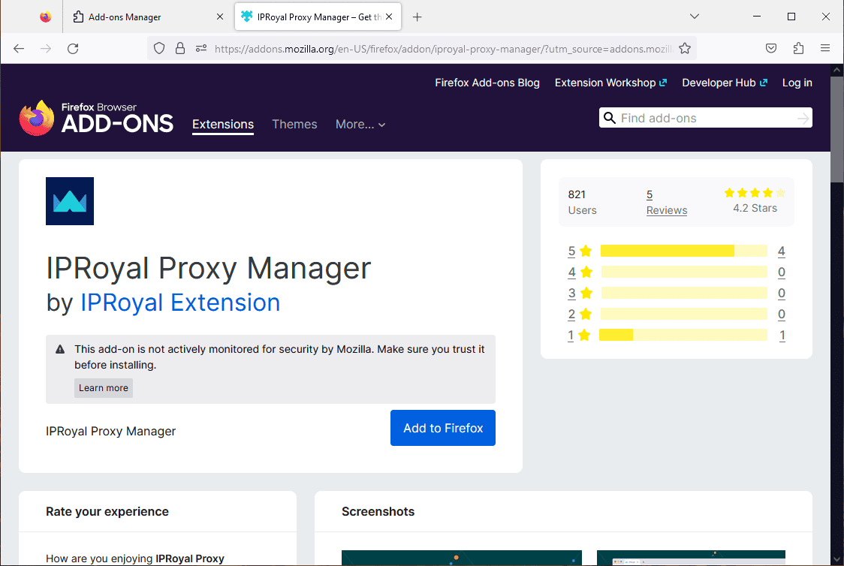Click Log in
The width and height of the screenshot is (844, 566).
(x=797, y=83)
